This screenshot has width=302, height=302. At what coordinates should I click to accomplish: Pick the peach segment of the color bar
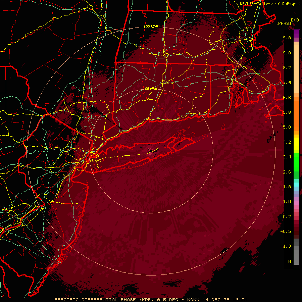pos(296,67)
